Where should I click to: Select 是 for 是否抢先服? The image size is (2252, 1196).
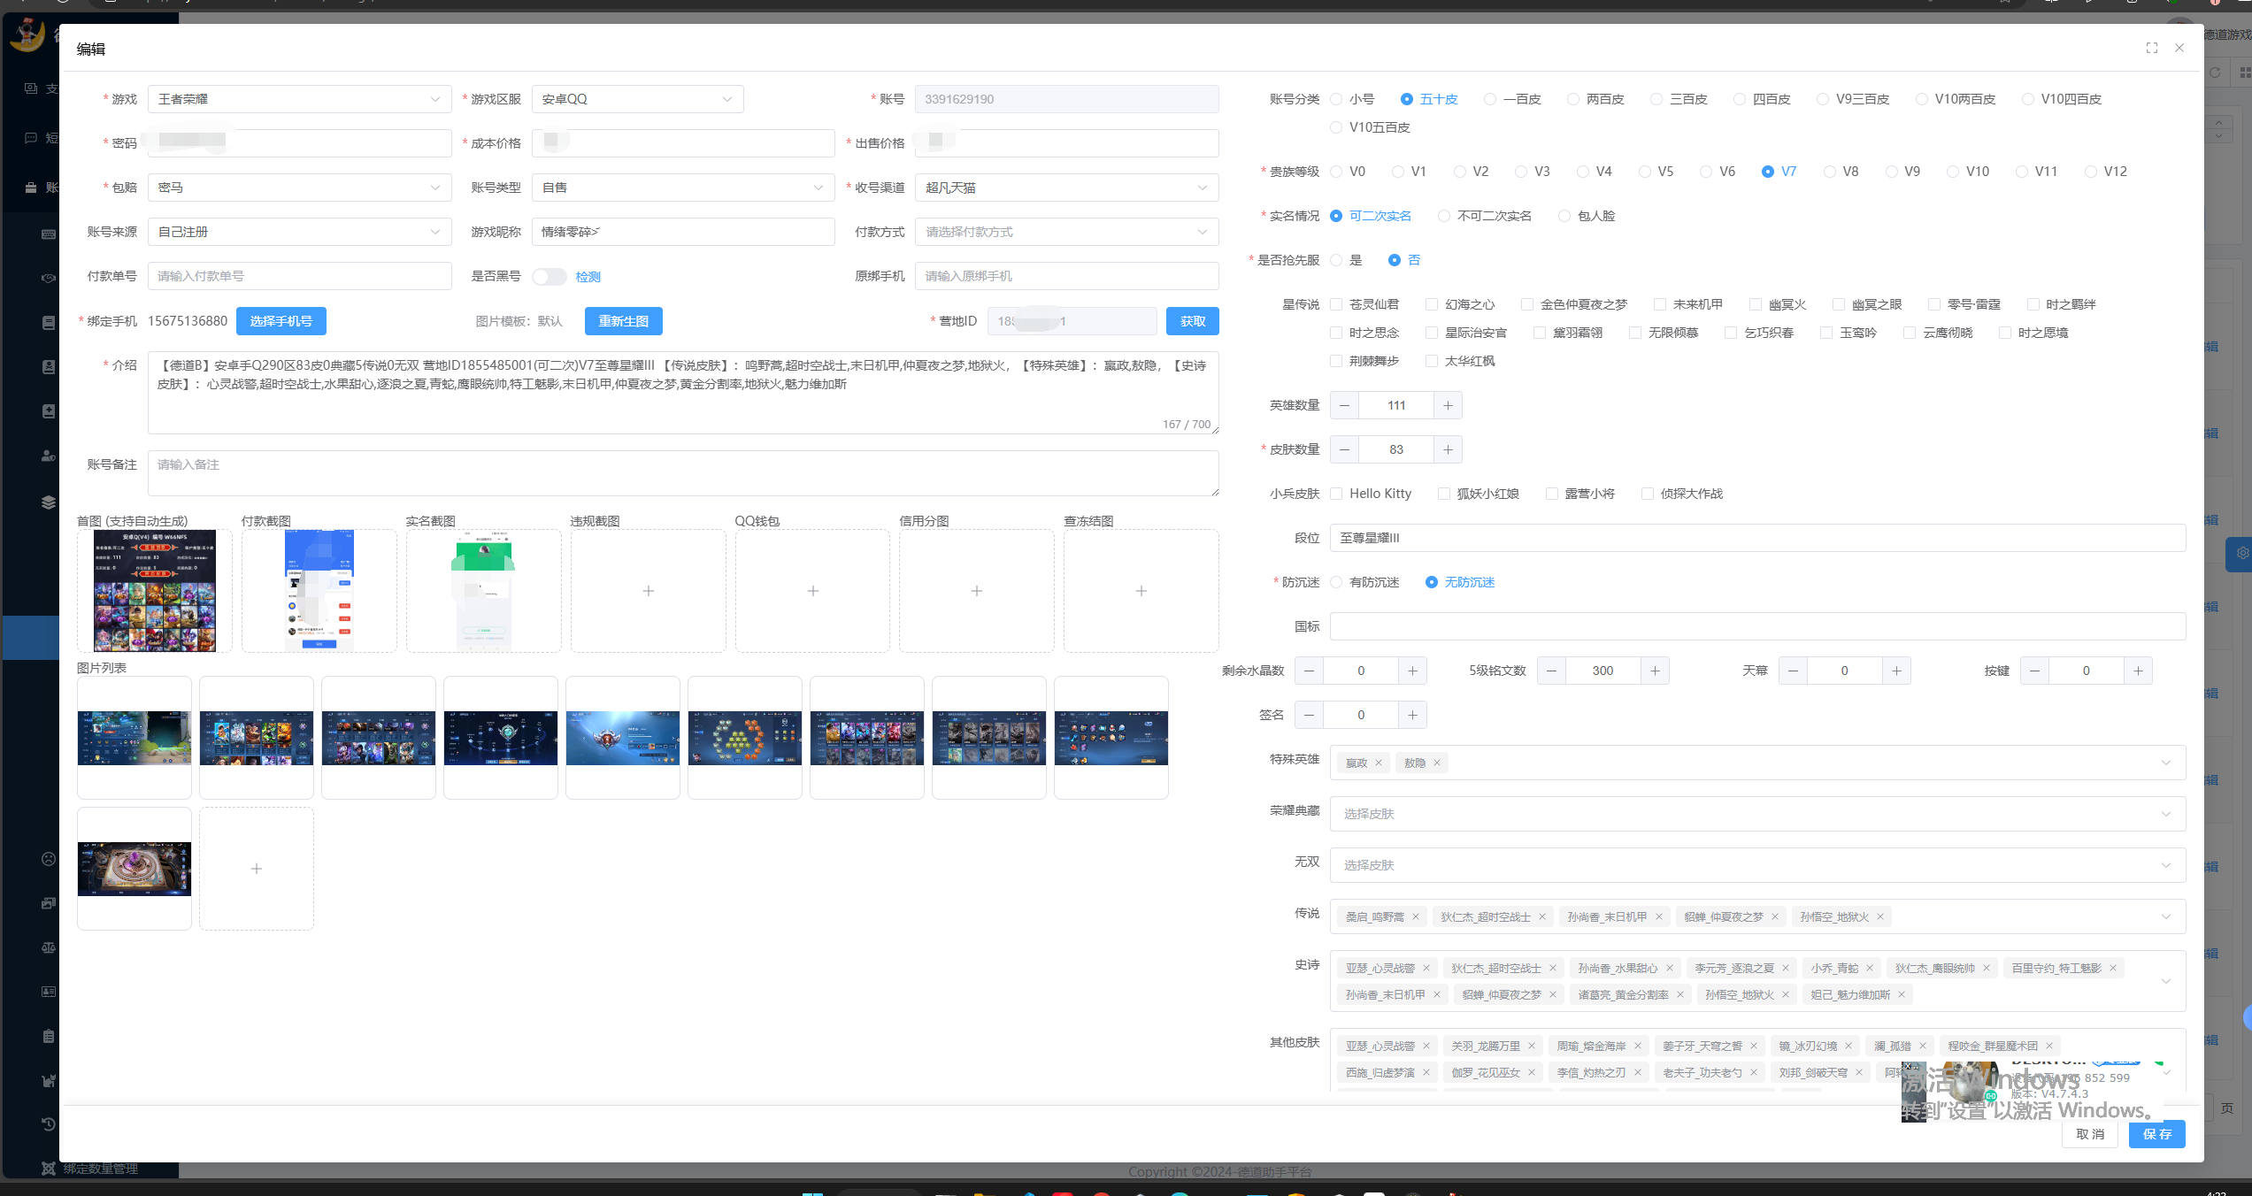click(x=1336, y=260)
